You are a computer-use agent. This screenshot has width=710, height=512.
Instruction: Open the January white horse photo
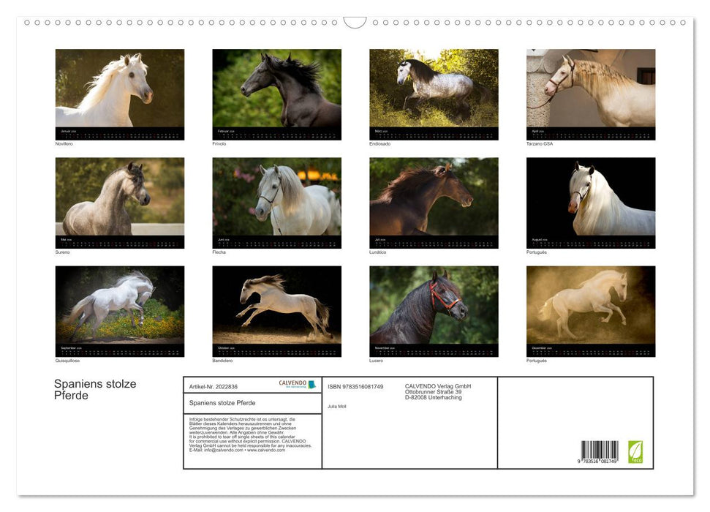[120, 89]
